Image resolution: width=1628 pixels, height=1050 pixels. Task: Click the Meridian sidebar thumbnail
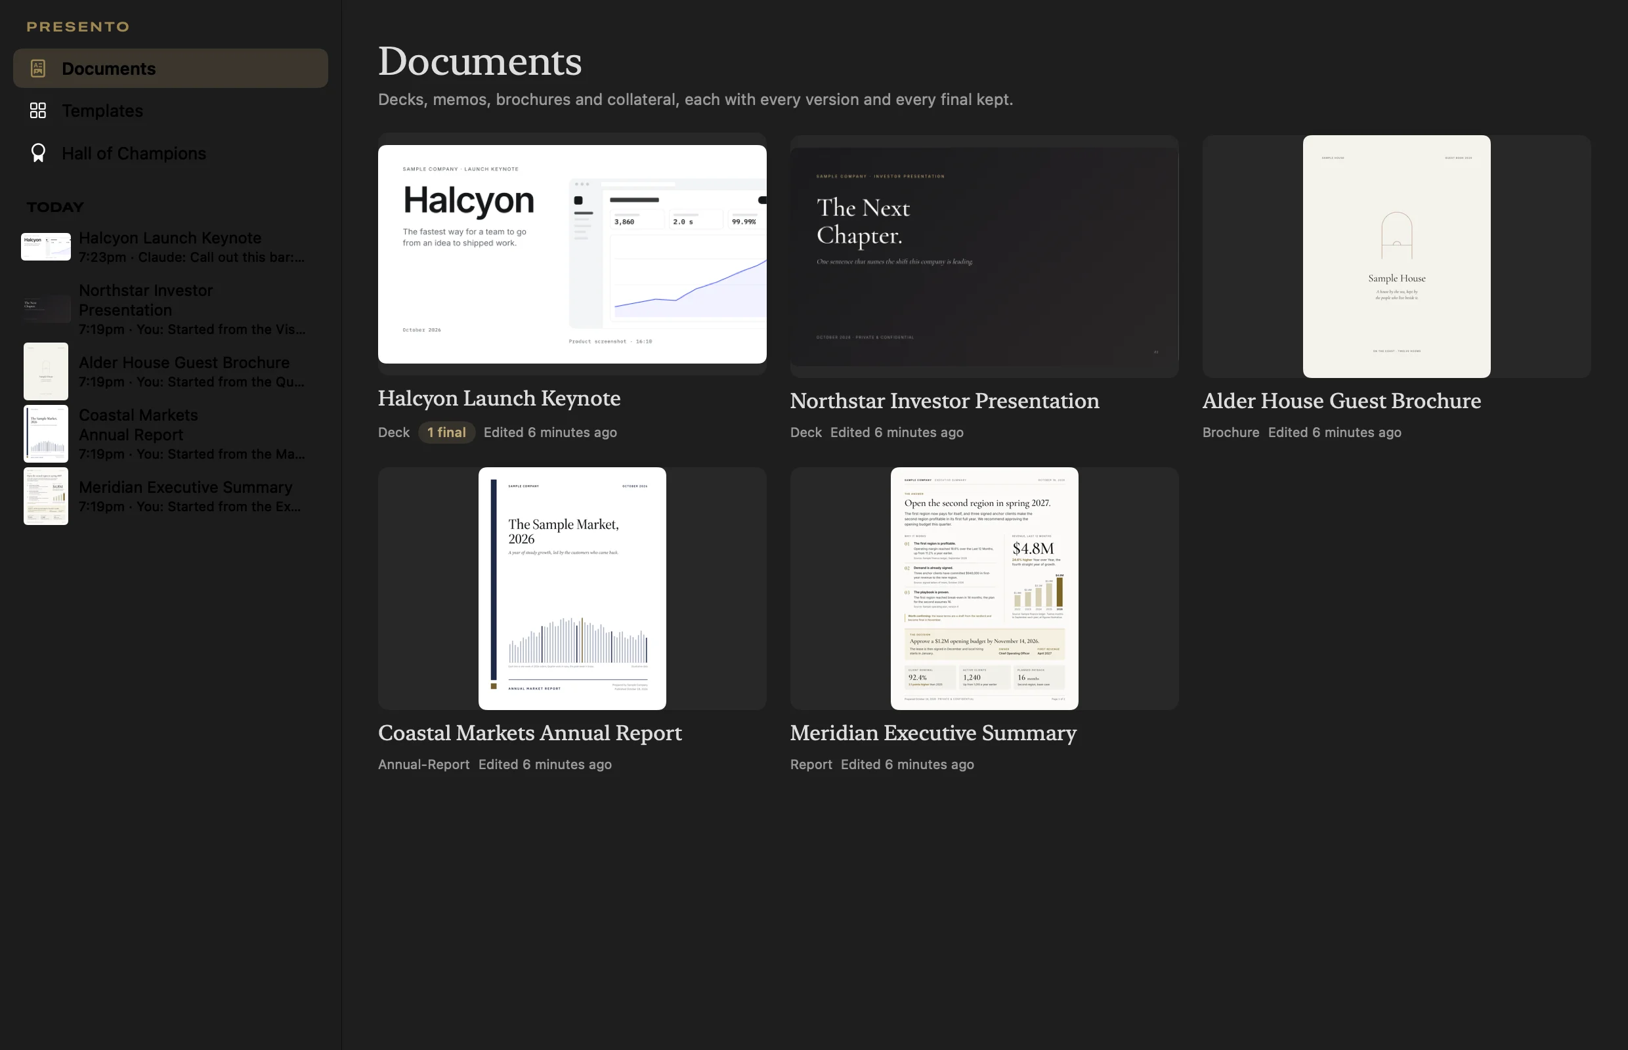[x=46, y=496]
